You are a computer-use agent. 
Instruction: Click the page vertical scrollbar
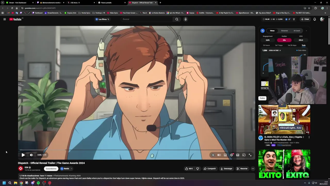329,31
